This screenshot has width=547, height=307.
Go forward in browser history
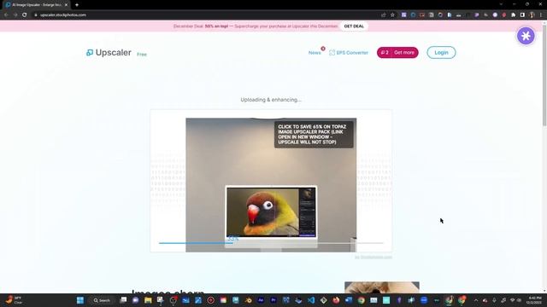[x=15, y=15]
